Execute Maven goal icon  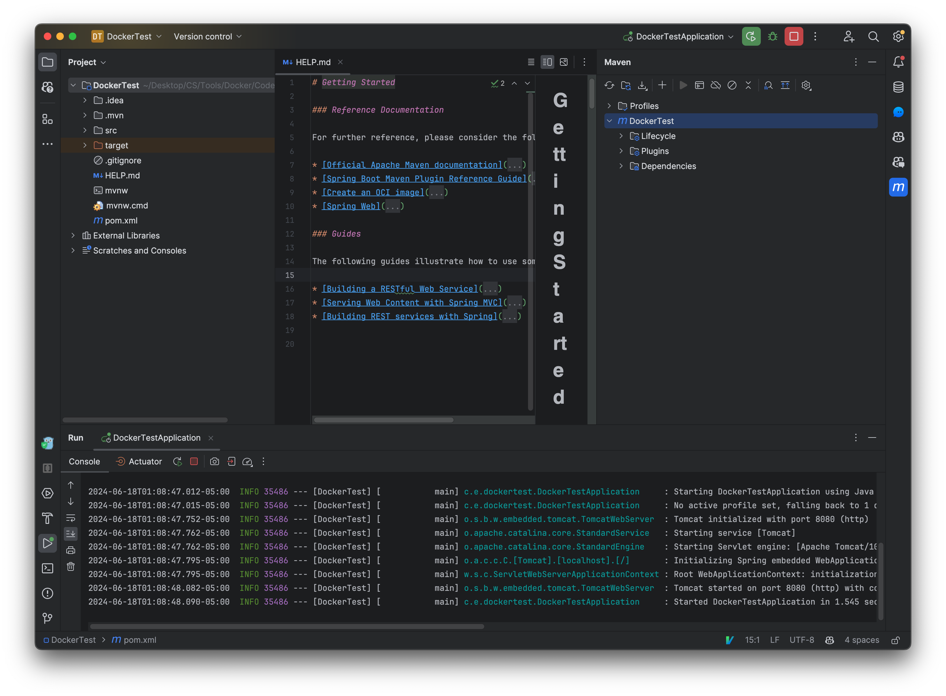(699, 85)
